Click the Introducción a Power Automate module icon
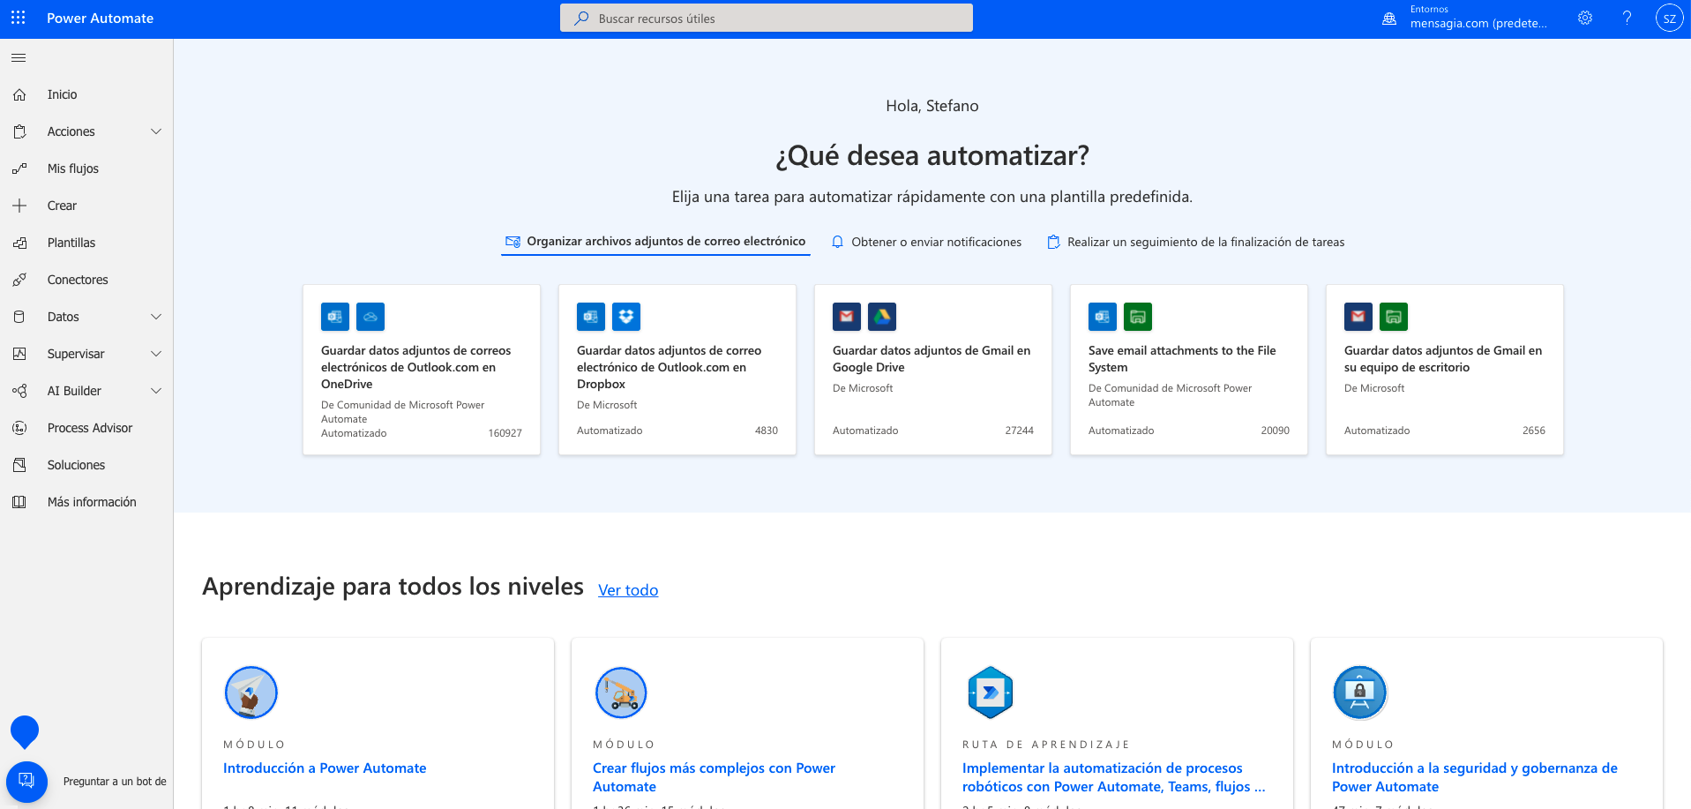Image resolution: width=1691 pixels, height=809 pixels. (x=251, y=693)
